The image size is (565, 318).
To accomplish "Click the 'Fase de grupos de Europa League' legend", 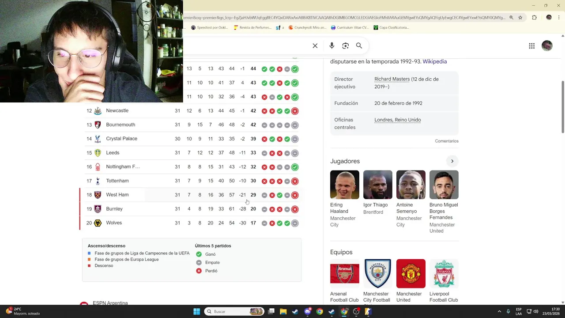I will (x=126, y=259).
